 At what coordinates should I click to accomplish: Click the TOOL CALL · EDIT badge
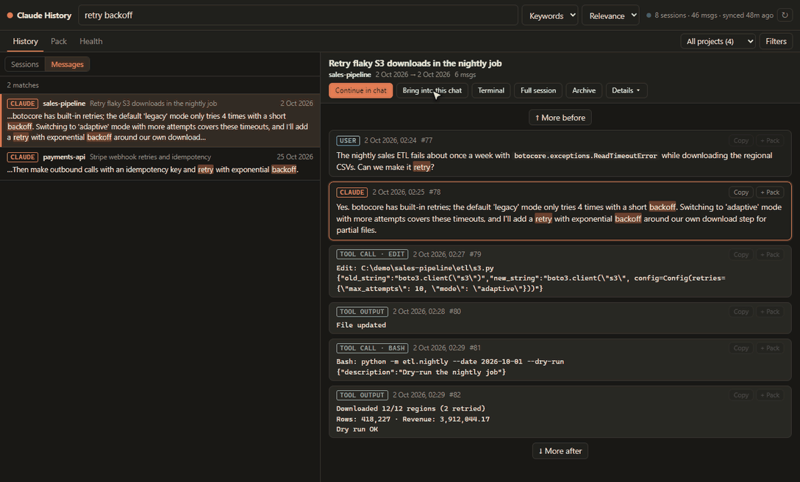(373, 254)
